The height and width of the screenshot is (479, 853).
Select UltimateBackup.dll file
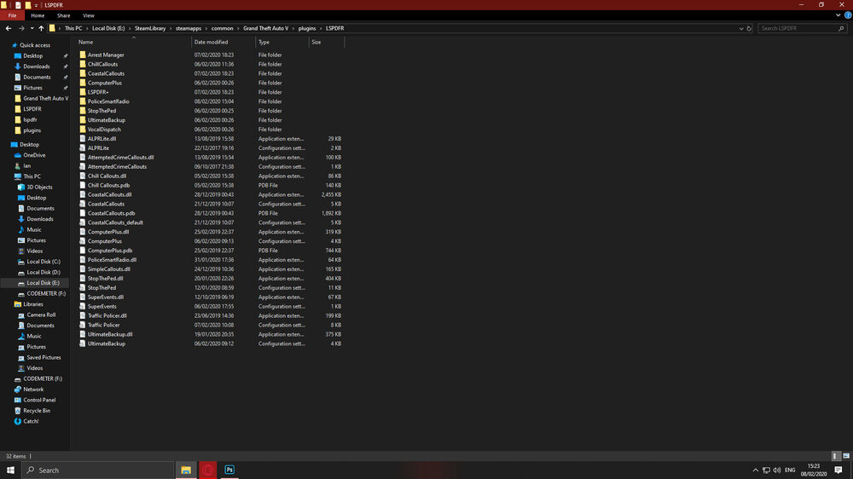[110, 334]
